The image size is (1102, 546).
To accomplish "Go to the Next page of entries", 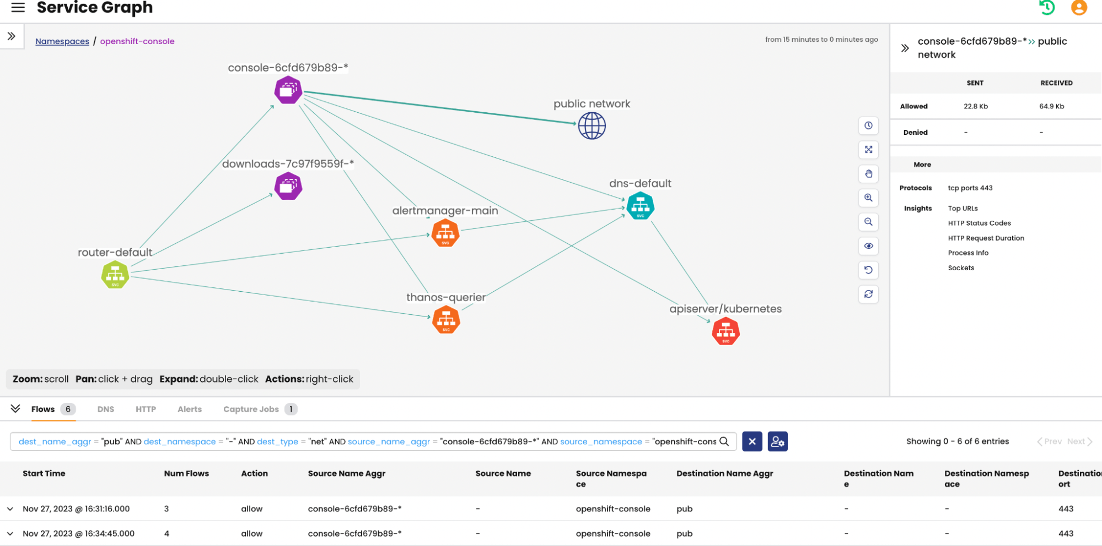I will [1080, 441].
